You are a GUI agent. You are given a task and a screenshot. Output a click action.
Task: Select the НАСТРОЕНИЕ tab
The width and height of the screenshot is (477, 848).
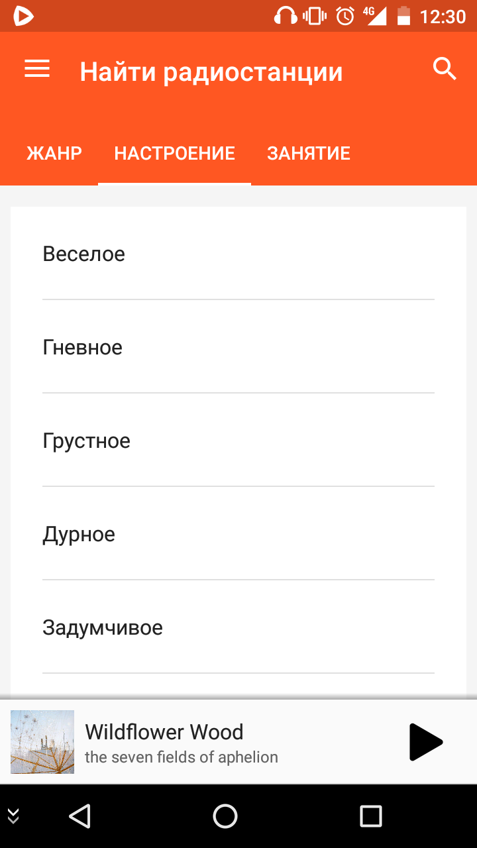[x=175, y=154]
